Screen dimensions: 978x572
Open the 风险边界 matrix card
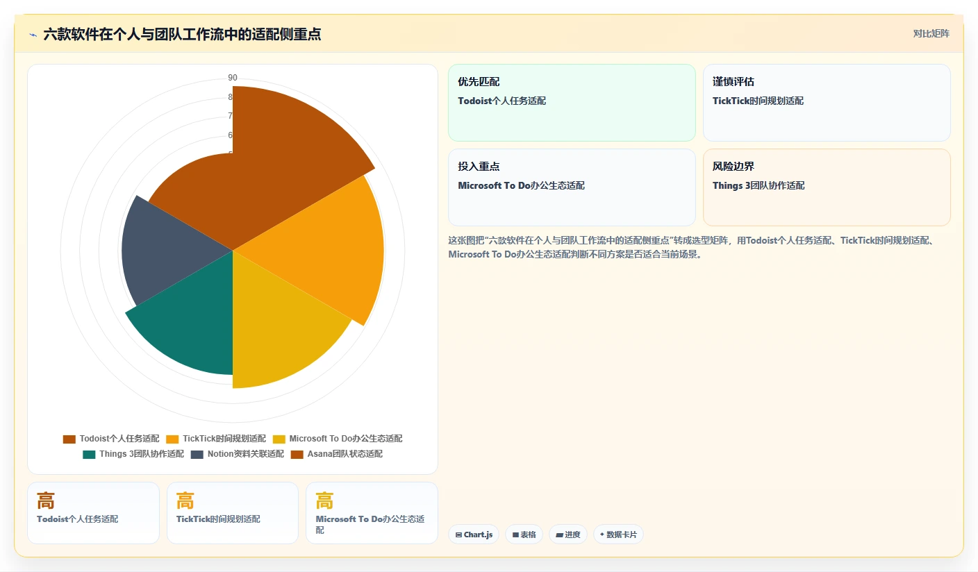click(827, 187)
